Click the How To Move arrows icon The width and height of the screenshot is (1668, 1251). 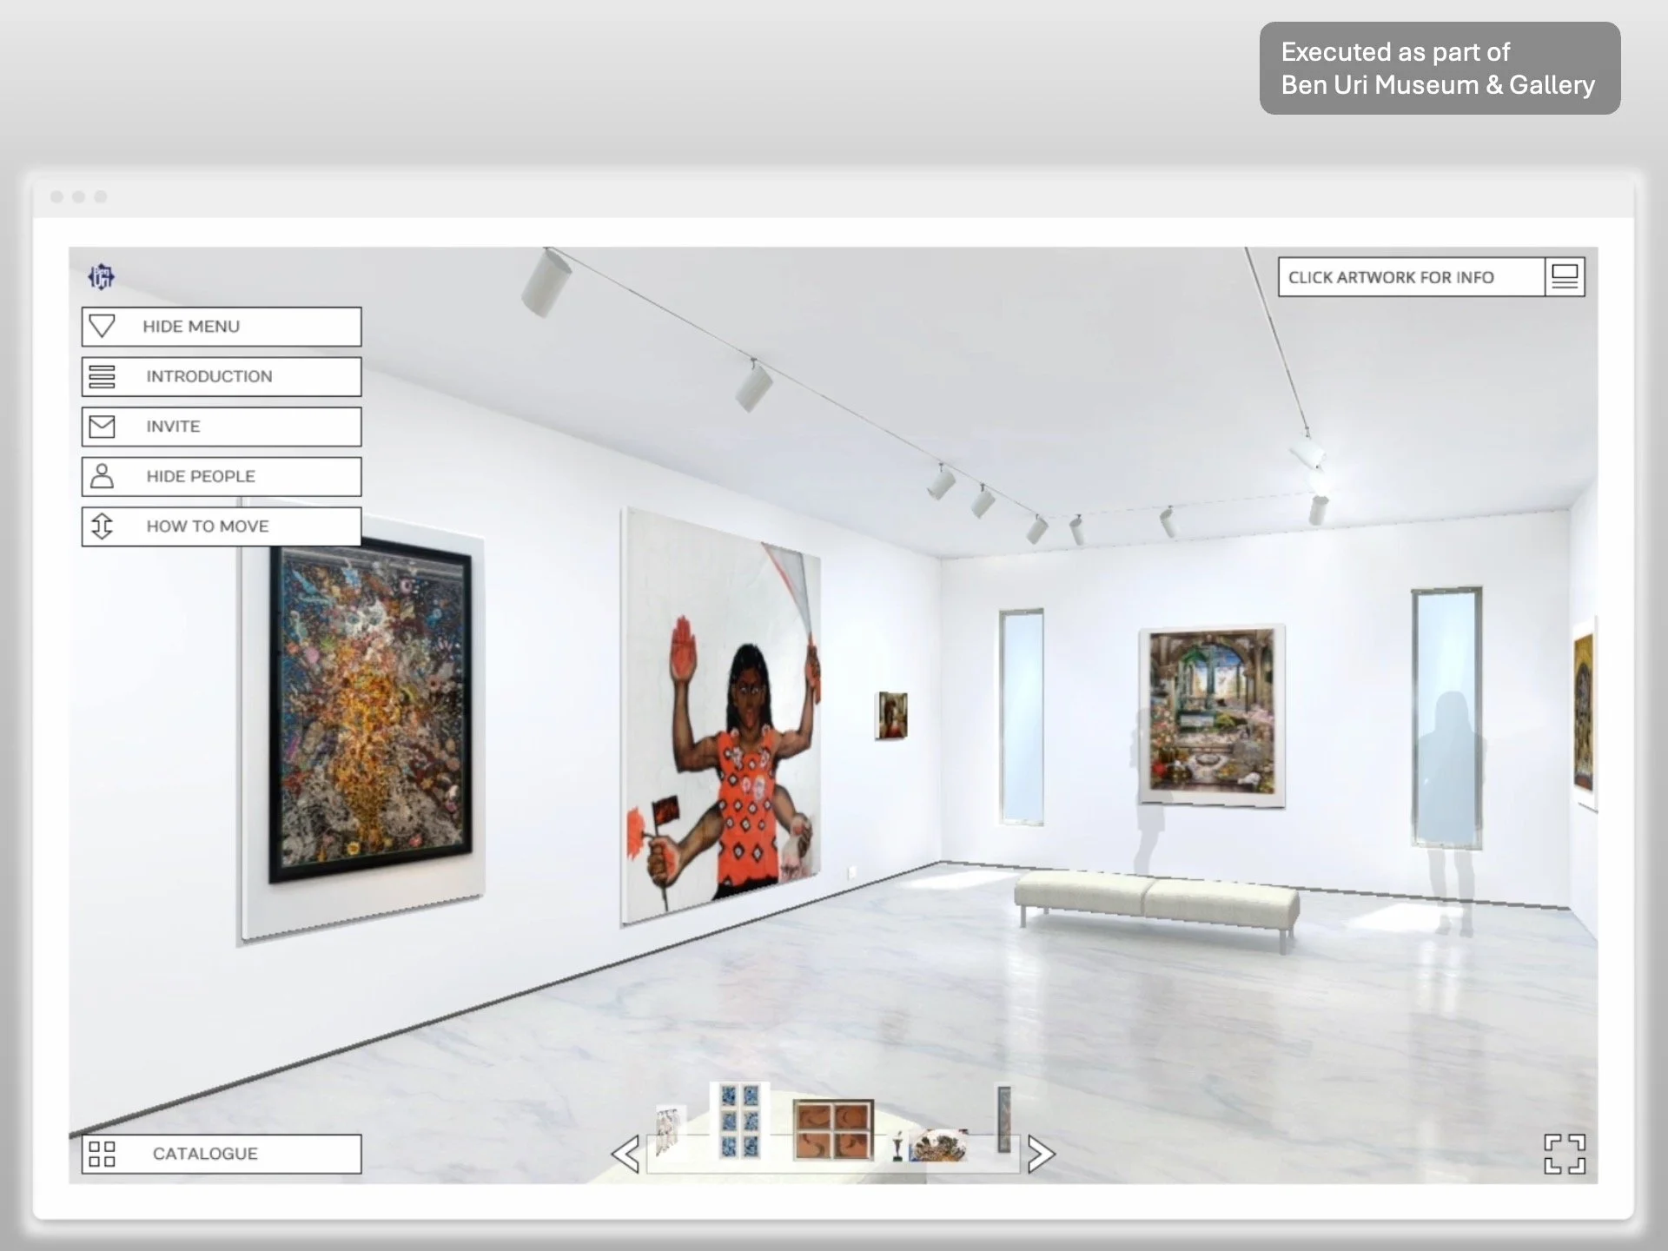pos(103,526)
